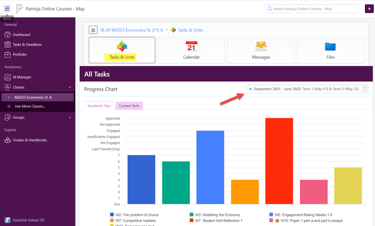Screen dimensions: 375x226
Task: Toggle W3 Modelling the Economy legend swatch
Action: [191, 215]
